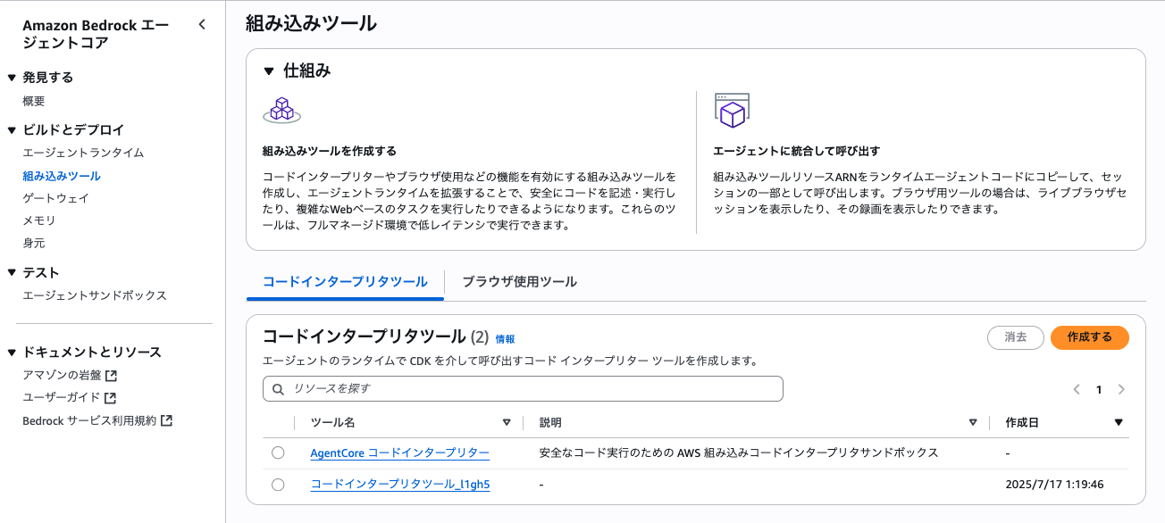Screen dimensions: 1165x523
Task: Open メモリ in the sidebar
Action: pyautogui.click(x=39, y=220)
